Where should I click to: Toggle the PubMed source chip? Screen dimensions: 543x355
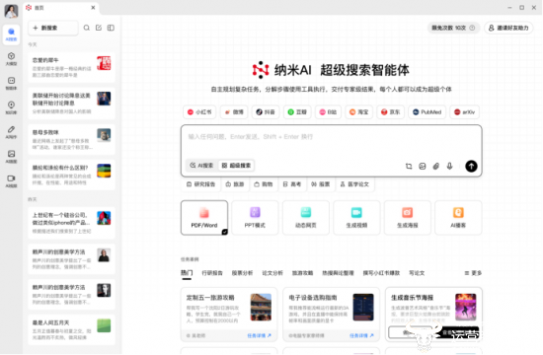click(427, 112)
